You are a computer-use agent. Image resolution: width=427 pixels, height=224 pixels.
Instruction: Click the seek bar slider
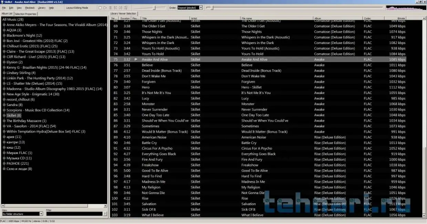294,8
